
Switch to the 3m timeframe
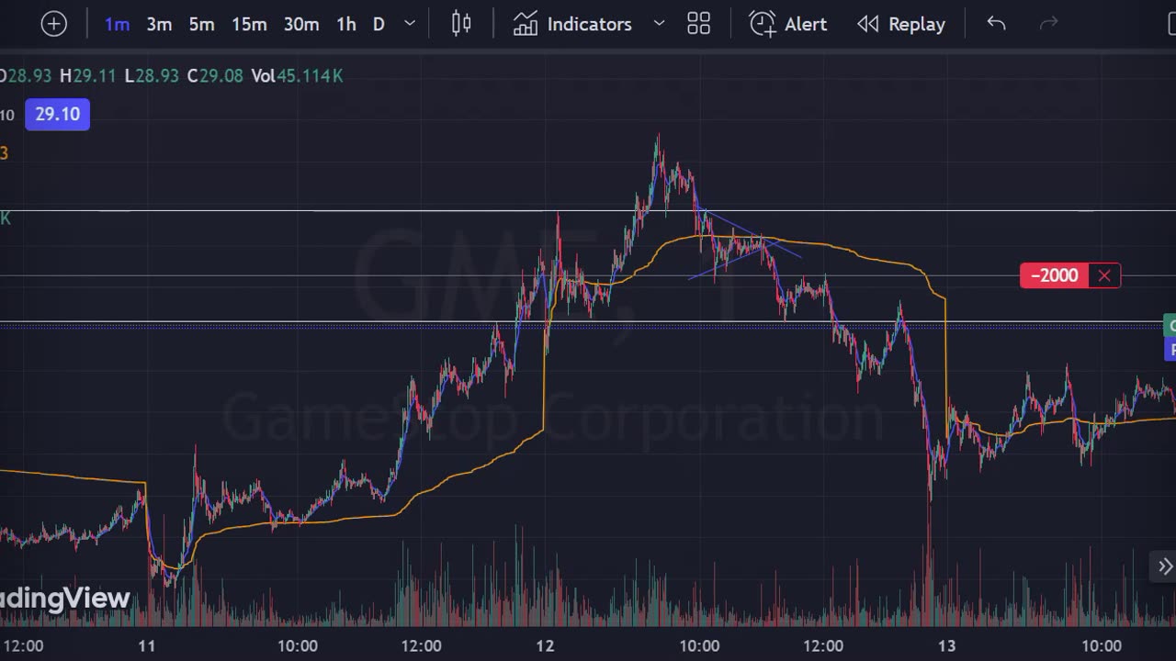point(159,25)
